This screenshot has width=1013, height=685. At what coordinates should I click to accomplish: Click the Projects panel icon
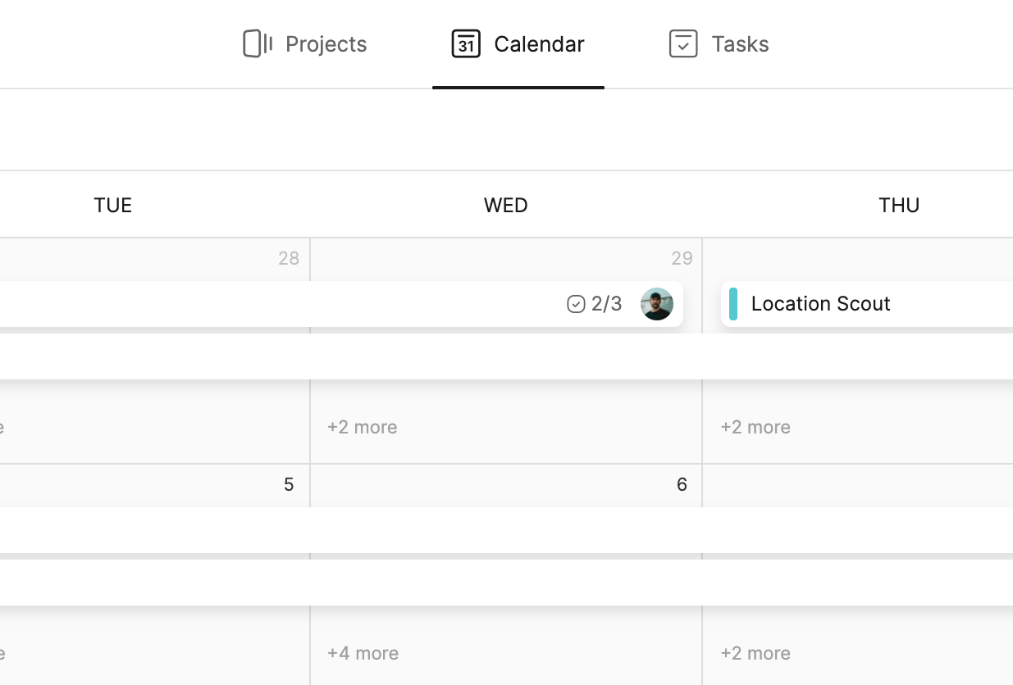258,44
